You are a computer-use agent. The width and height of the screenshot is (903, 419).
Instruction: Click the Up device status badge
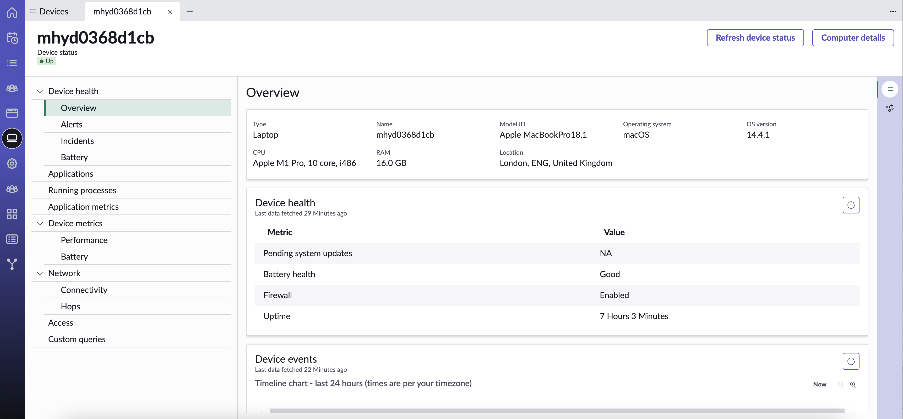point(47,61)
